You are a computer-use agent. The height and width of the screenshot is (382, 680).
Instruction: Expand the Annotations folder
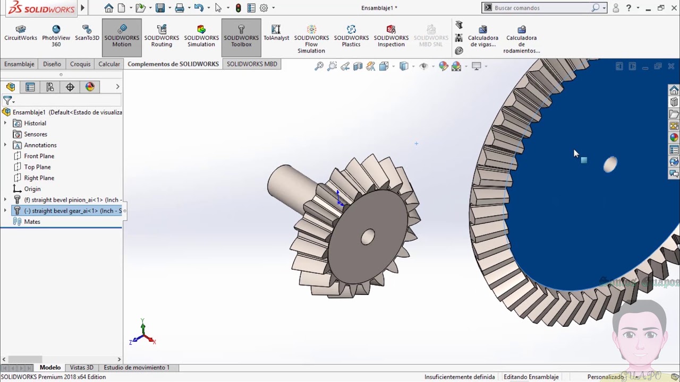point(5,145)
